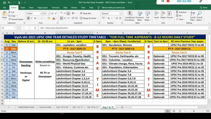Toggle Align Left

click(x=61, y=18)
